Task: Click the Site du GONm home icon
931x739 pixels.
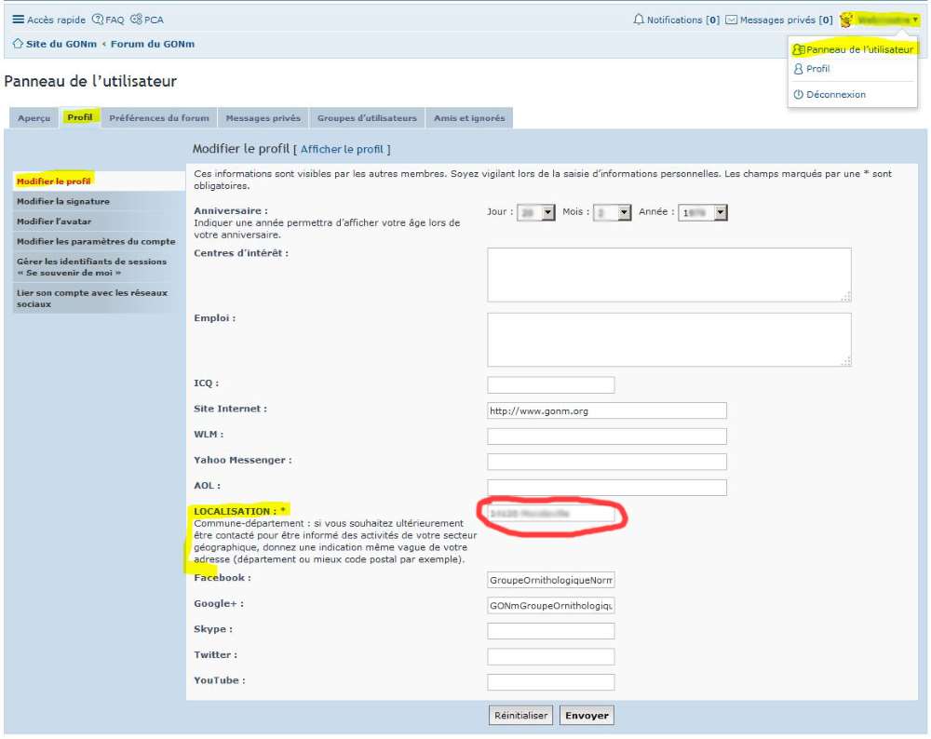Action: click(18, 44)
